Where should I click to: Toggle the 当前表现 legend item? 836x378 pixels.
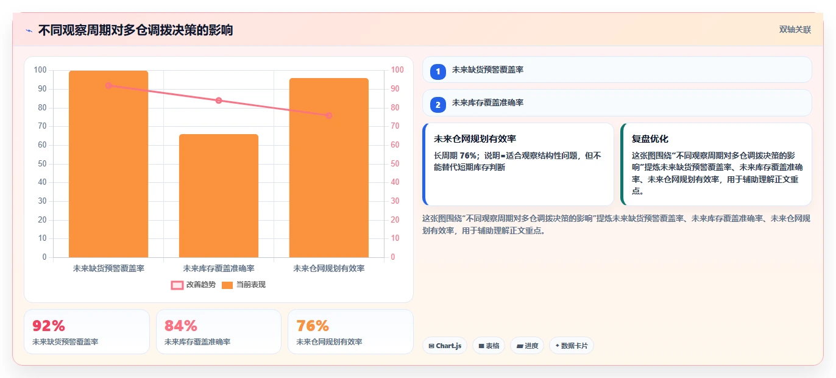(x=244, y=285)
